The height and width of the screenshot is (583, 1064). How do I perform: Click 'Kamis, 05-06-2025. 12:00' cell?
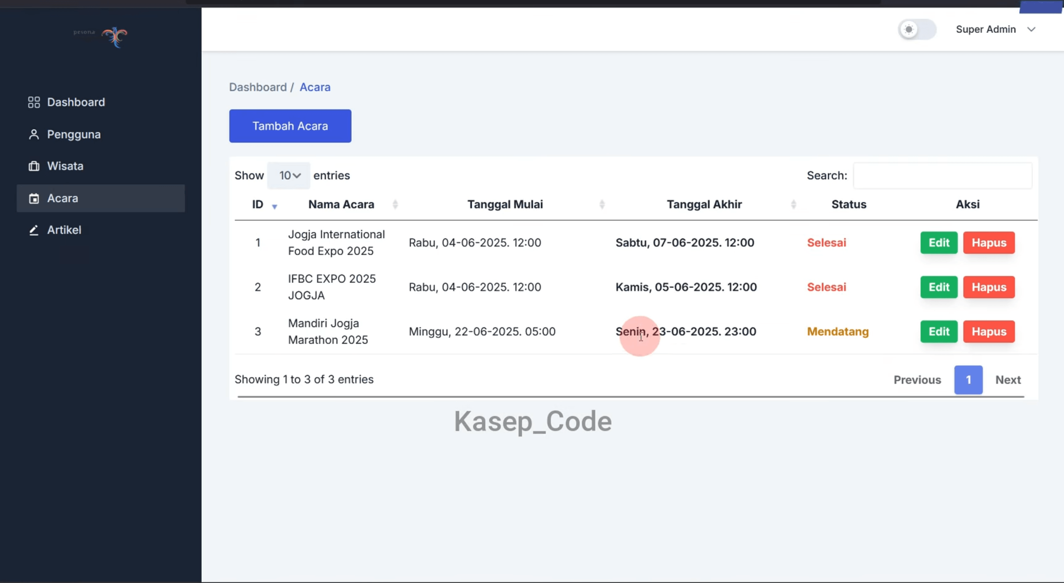686,287
